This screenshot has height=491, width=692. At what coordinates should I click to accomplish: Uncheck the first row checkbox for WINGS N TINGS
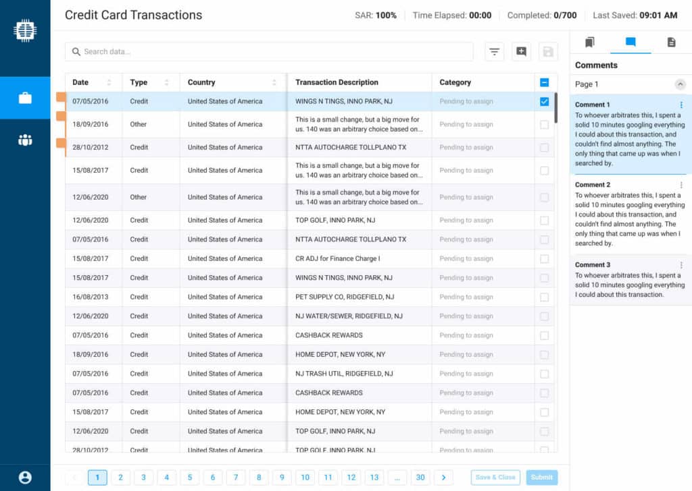click(544, 102)
